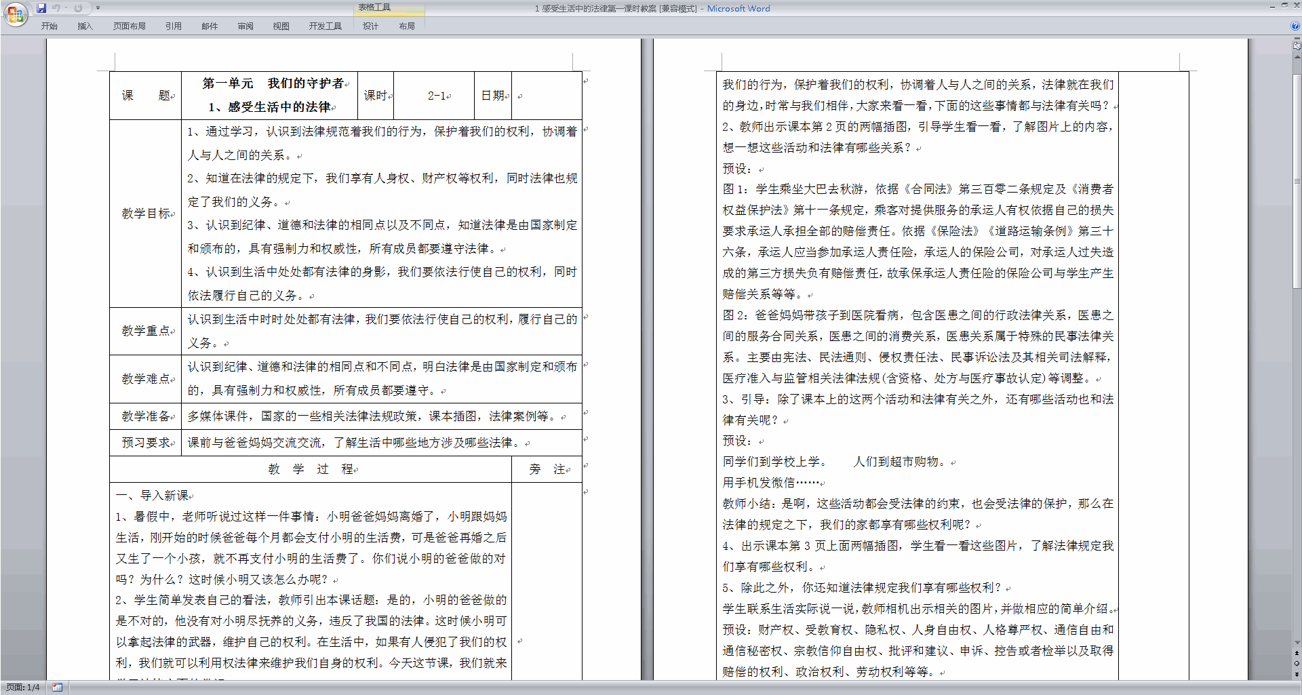Image resolution: width=1302 pixels, height=695 pixels.
Task: Expand the Customize Quick Access Toolbar dropdown
Action: (x=98, y=8)
